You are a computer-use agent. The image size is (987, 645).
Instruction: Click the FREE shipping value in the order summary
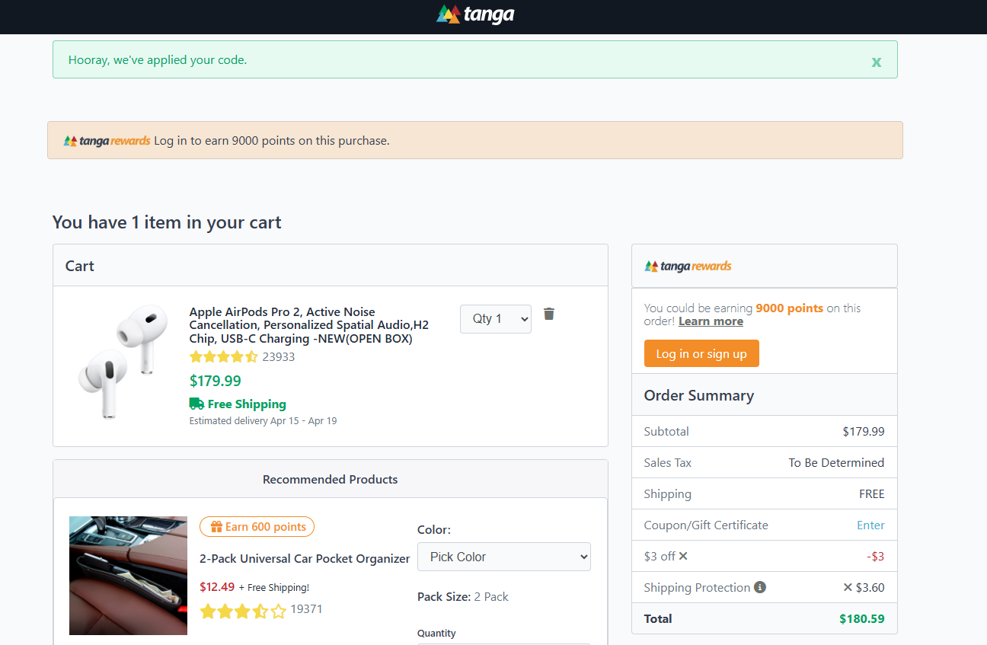872,493
